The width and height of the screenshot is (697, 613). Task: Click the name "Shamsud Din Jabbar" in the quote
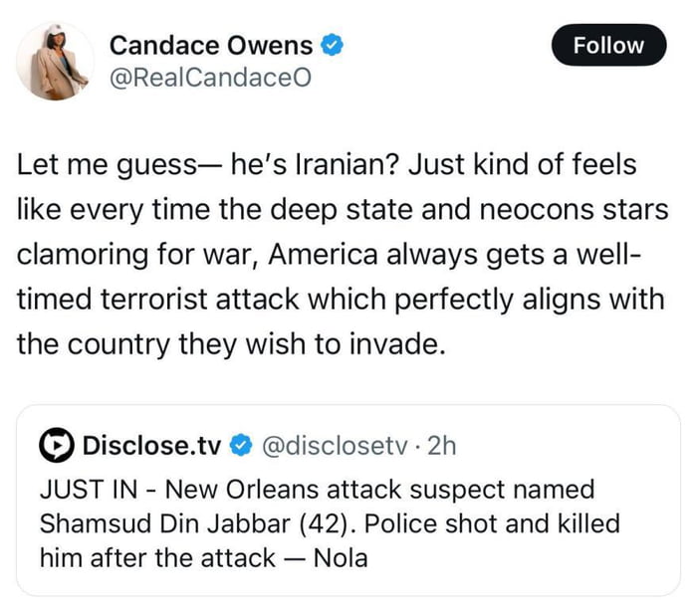click(x=180, y=523)
